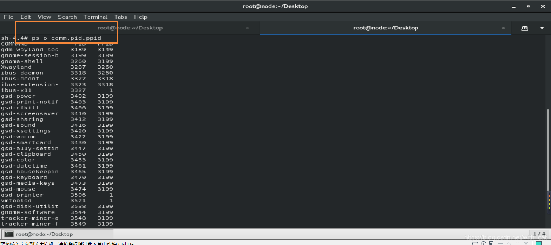Click the gnome-session-b process name

30,55
